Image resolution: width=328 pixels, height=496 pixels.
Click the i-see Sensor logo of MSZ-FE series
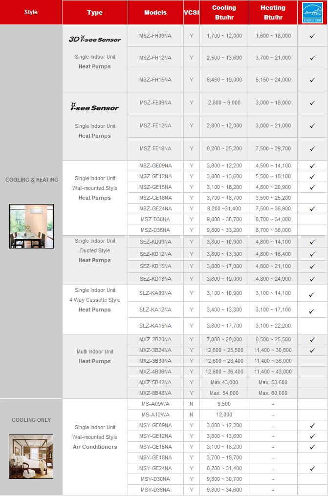click(x=95, y=106)
